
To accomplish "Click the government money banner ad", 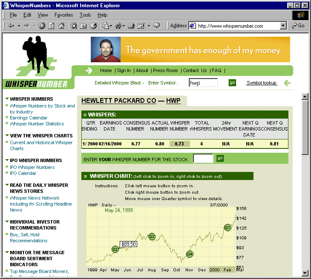I will point(190,49).
